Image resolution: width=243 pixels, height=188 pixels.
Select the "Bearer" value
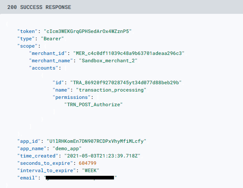[52, 39]
